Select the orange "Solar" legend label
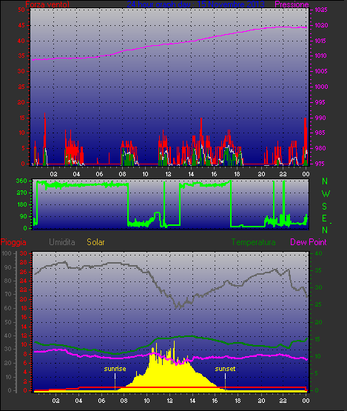This screenshot has width=347, height=411. point(95,242)
